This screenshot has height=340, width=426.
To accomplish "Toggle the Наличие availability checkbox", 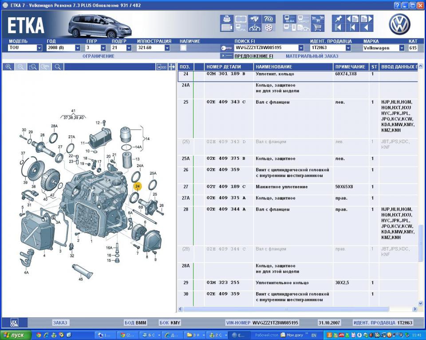I will pyautogui.click(x=183, y=48).
